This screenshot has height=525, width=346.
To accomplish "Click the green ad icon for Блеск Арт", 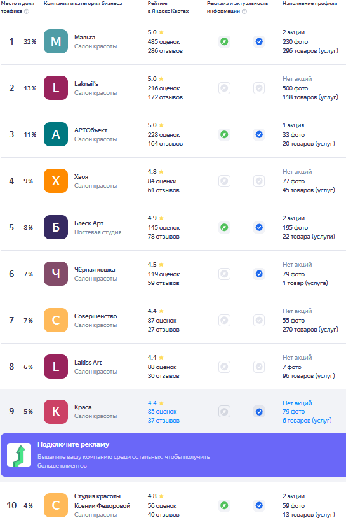I will click(225, 227).
